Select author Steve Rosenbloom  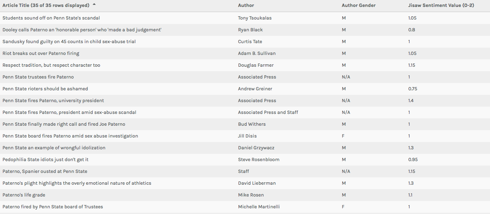[258, 159]
